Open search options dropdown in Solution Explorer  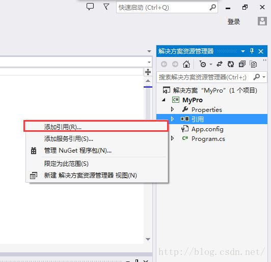coord(264,77)
